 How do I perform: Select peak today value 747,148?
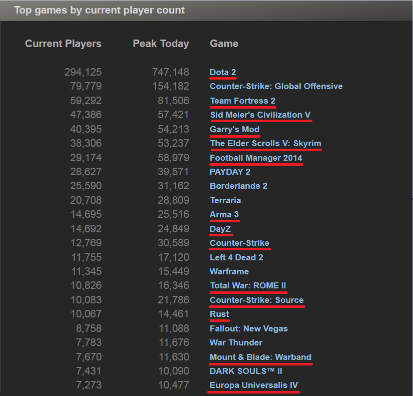(171, 72)
